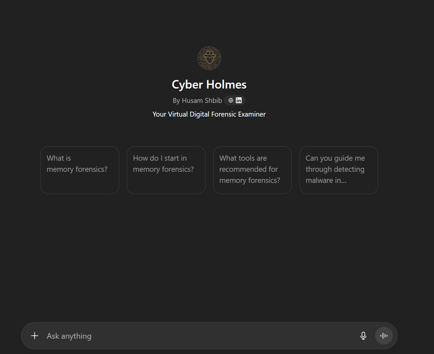Pick the 'What tools are recommended' suggestion
Image resolution: width=434 pixels, height=354 pixels.
[x=252, y=170]
